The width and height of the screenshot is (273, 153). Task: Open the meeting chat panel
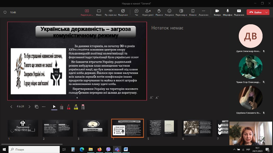(136, 12)
